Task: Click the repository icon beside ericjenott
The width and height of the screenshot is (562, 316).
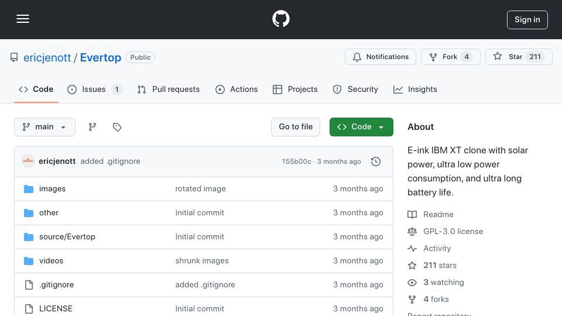Action: coord(14,57)
